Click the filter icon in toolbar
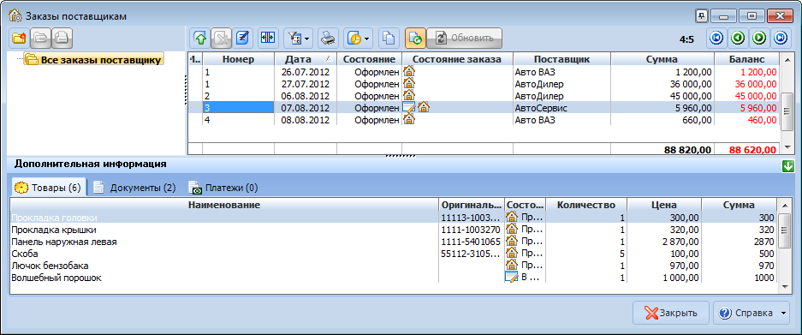 [294, 38]
